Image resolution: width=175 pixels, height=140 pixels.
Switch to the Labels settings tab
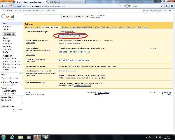37,27
